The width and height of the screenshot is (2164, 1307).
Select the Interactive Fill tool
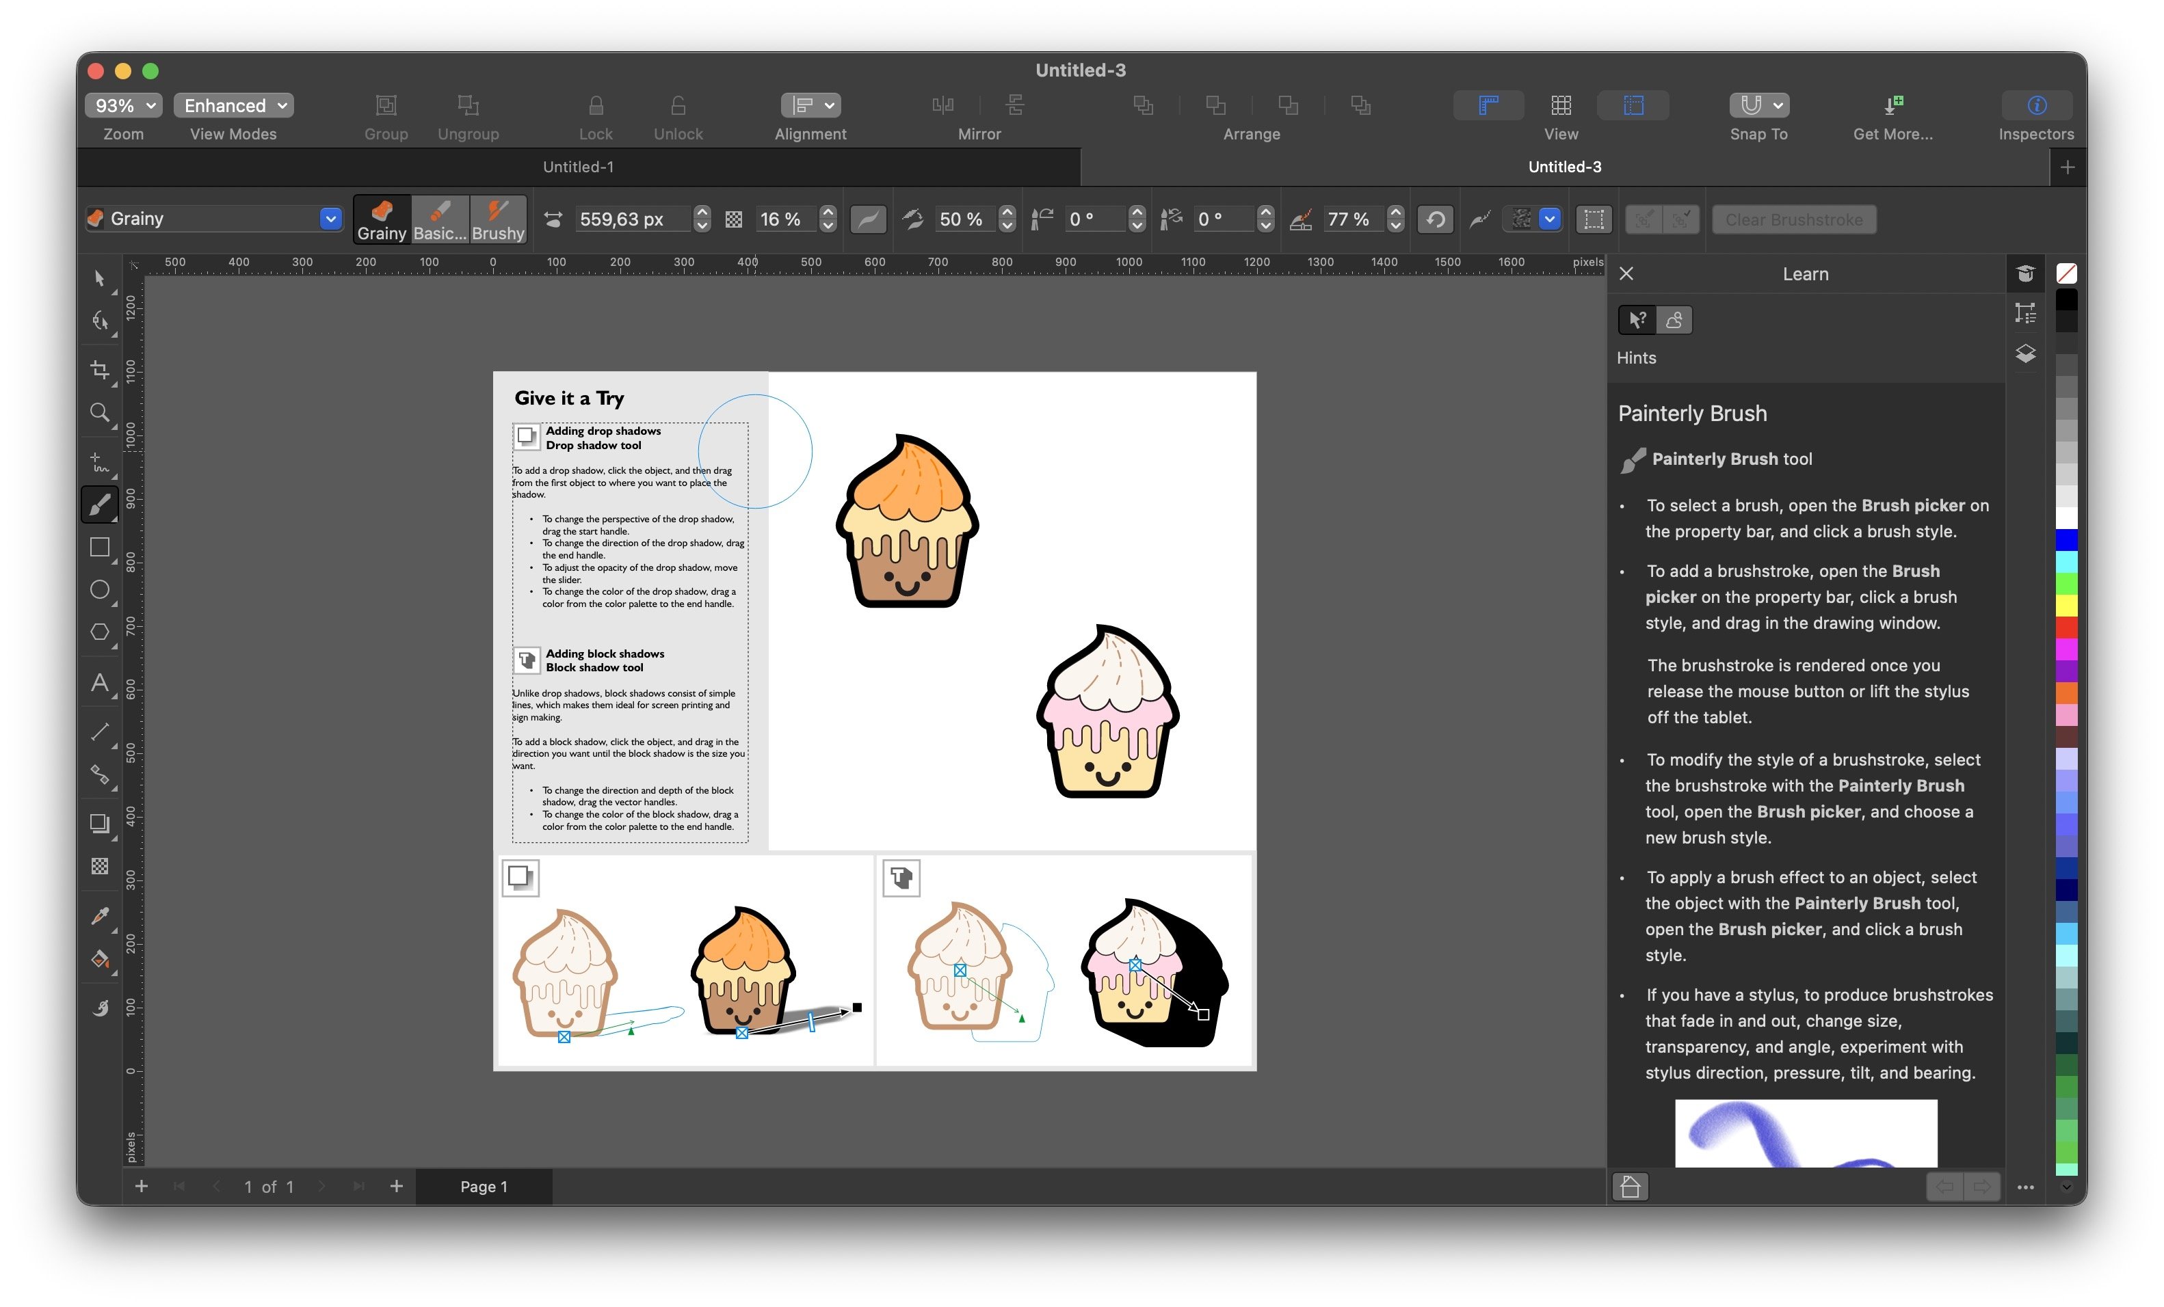[x=99, y=960]
